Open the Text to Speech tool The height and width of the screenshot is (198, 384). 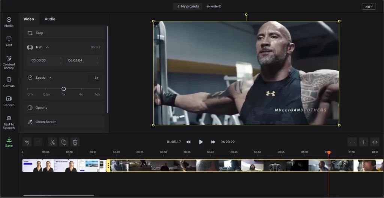9,122
